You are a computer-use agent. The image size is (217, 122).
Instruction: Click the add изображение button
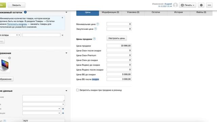click(6, 79)
